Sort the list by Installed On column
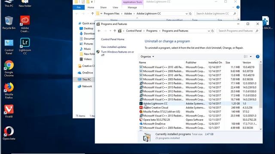 (x=216, y=62)
